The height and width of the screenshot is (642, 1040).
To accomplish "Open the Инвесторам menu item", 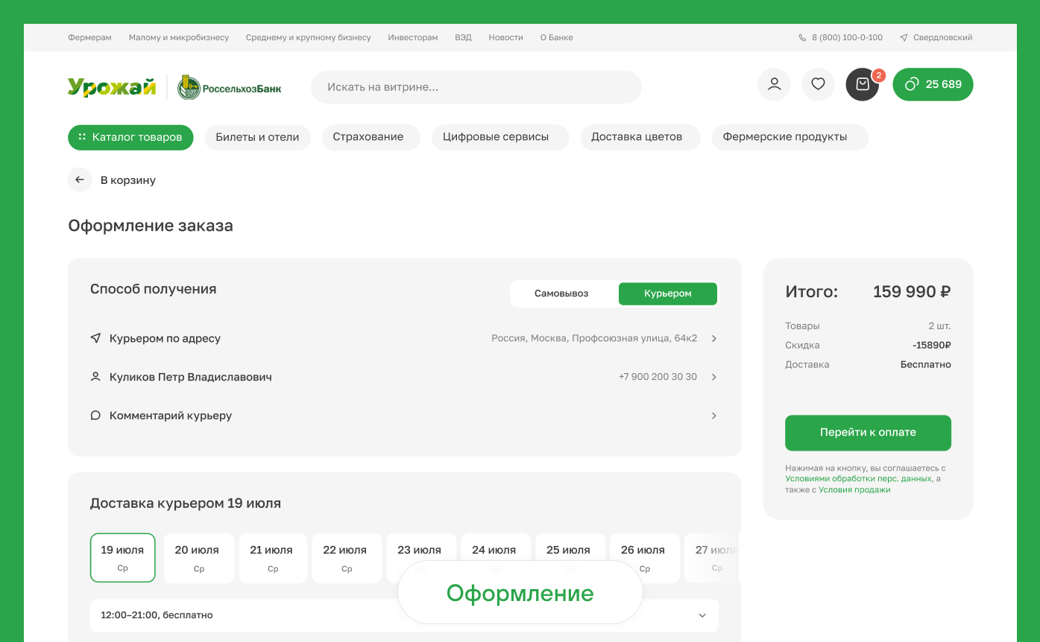I will tap(413, 36).
